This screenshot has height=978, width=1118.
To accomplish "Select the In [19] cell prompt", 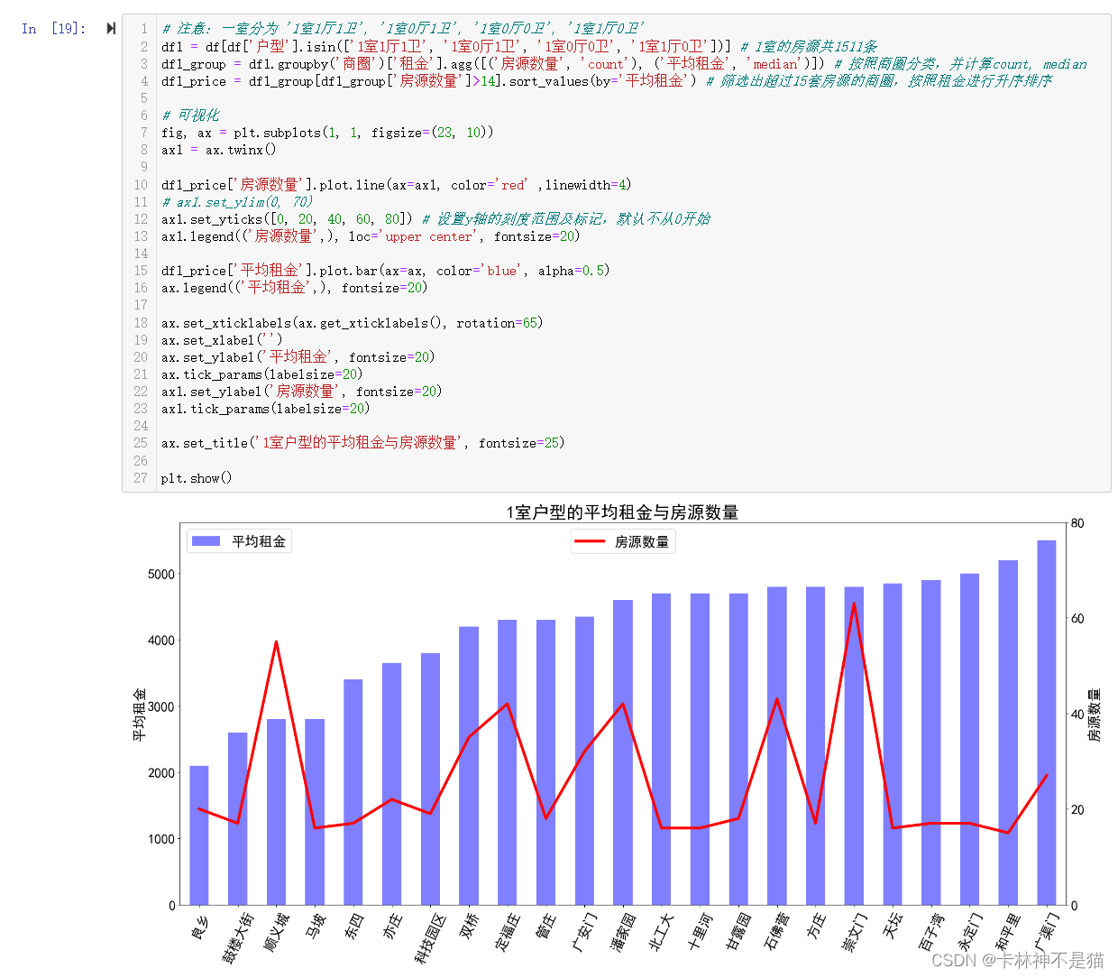I will click(53, 29).
